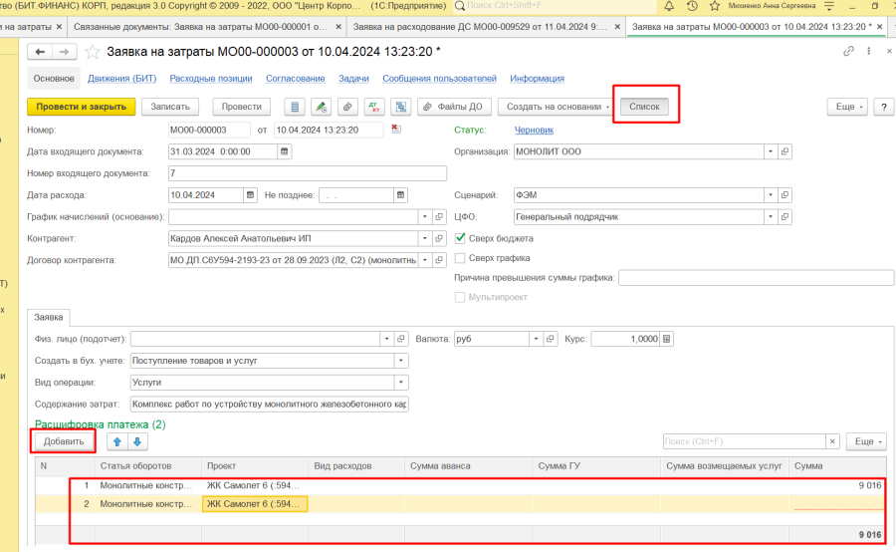Expand the Организация dropdown list
The width and height of the screenshot is (896, 552).
click(x=770, y=151)
